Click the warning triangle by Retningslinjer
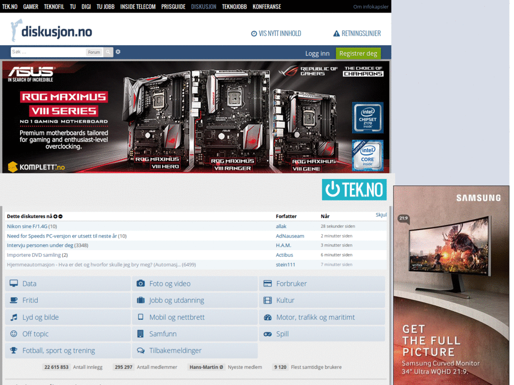Image resolution: width=514 pixels, height=385 pixels. [x=336, y=34]
